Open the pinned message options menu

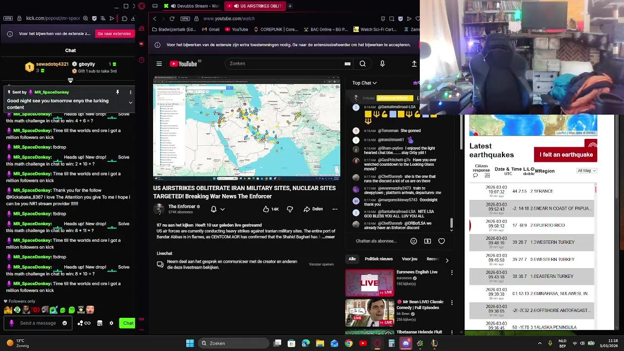pos(130,92)
